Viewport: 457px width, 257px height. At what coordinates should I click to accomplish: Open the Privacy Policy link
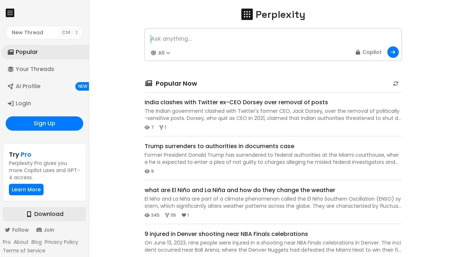pos(61,242)
